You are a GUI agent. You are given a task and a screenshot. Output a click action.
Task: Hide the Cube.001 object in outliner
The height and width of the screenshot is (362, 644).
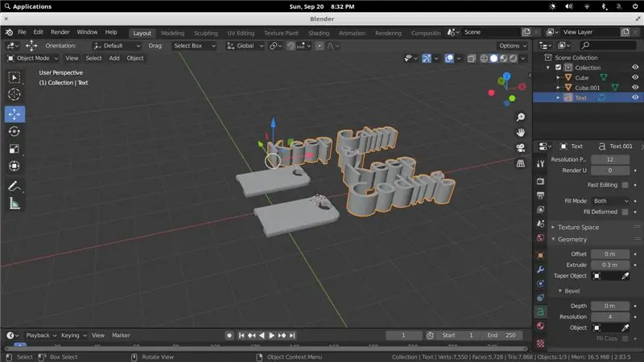635,87
